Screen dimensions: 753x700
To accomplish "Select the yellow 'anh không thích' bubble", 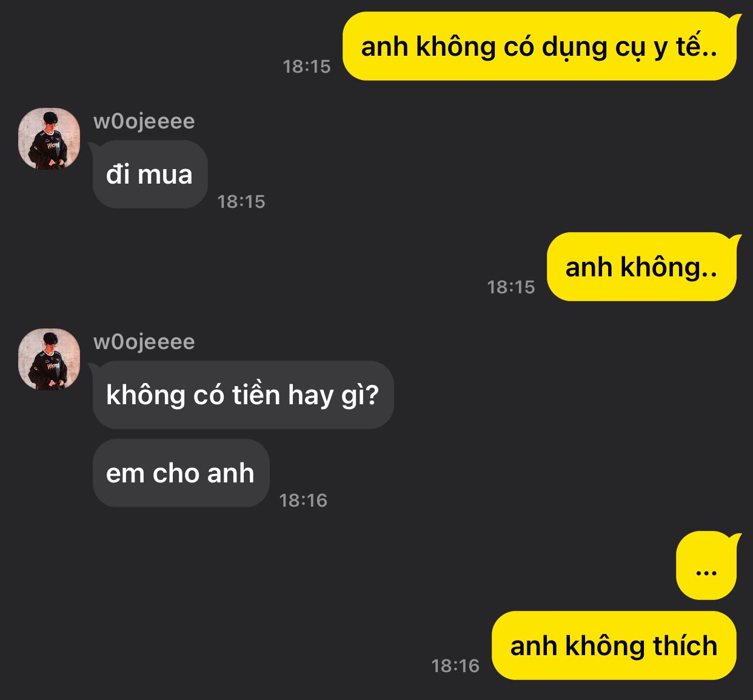I will [x=614, y=645].
